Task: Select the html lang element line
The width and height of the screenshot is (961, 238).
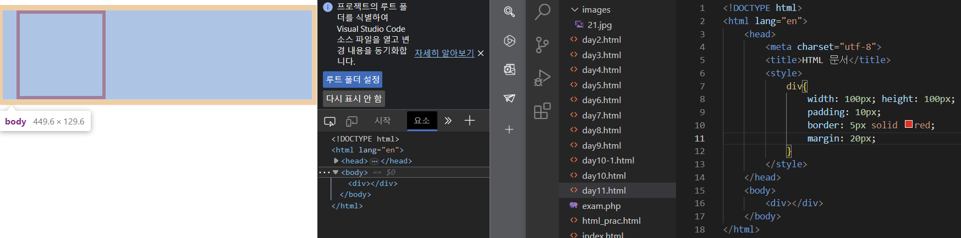Action: [367, 150]
